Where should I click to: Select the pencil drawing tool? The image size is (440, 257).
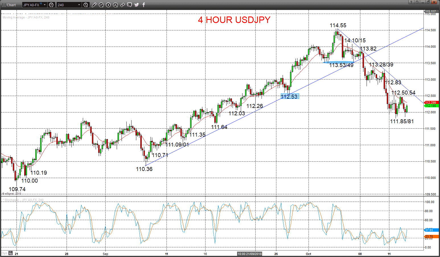pos(94,5)
